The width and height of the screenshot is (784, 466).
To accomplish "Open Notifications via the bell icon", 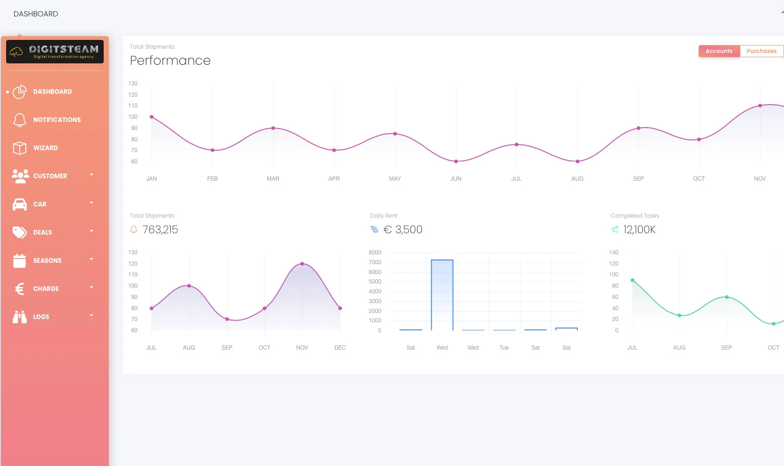I will pyautogui.click(x=20, y=120).
